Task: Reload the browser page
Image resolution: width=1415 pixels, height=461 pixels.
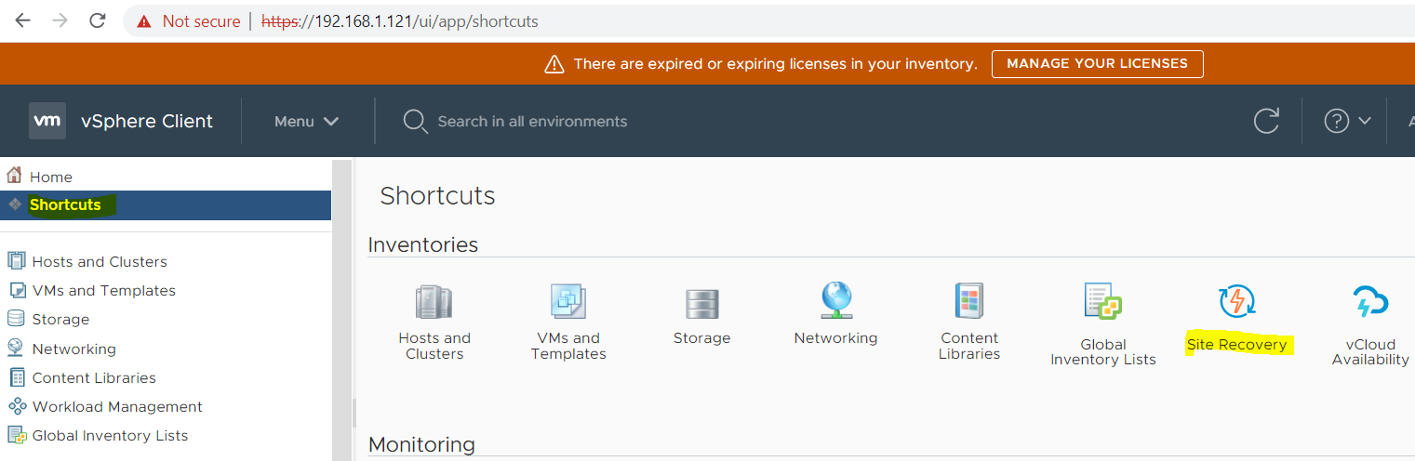Action: [98, 20]
